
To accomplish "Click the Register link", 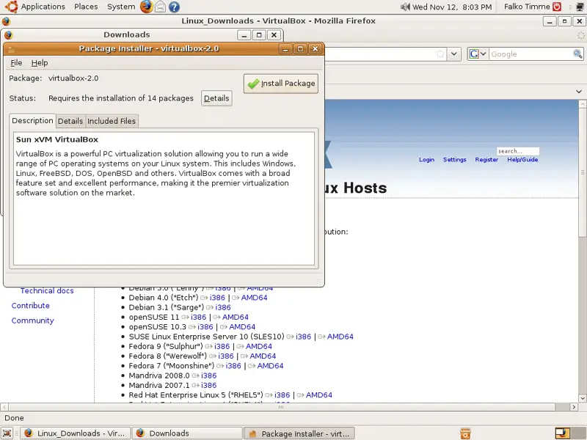I will click(x=486, y=159).
